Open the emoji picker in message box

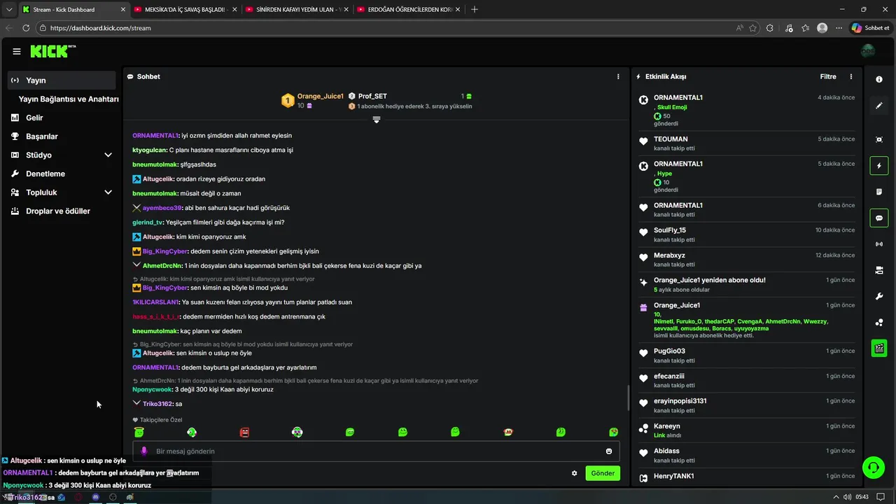click(x=609, y=451)
